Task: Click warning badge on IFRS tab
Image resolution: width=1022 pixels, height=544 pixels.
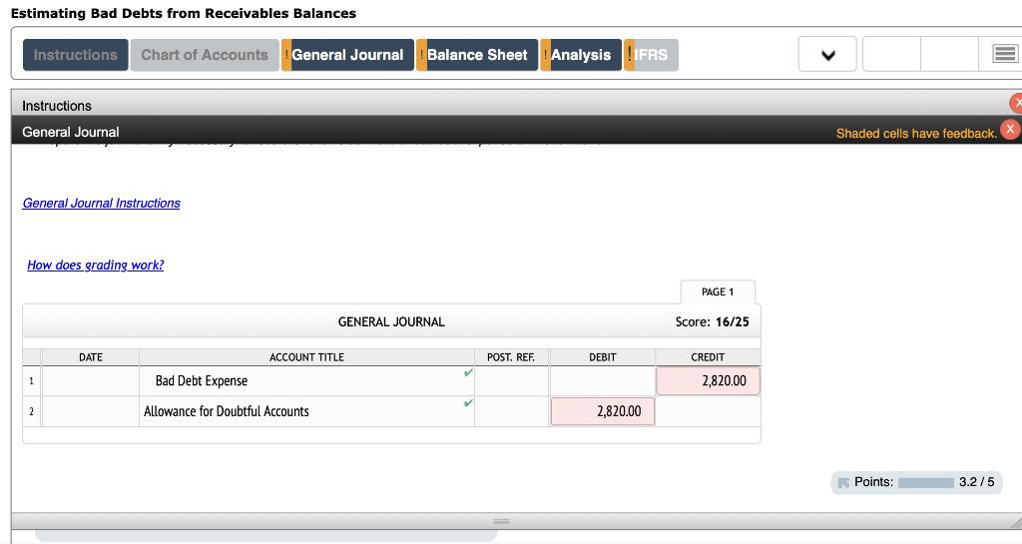Action: 629,55
